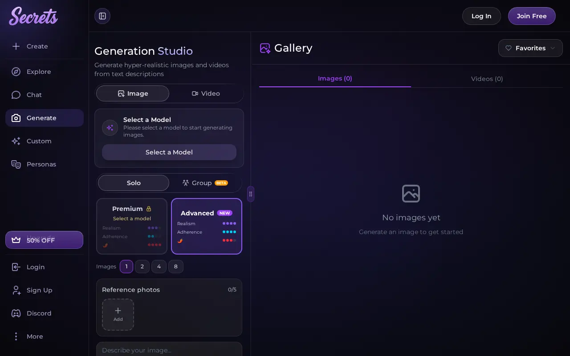Viewport: 570px width, 356px height.
Task: Click the empty gallery placeholder image icon
Action: tap(411, 194)
